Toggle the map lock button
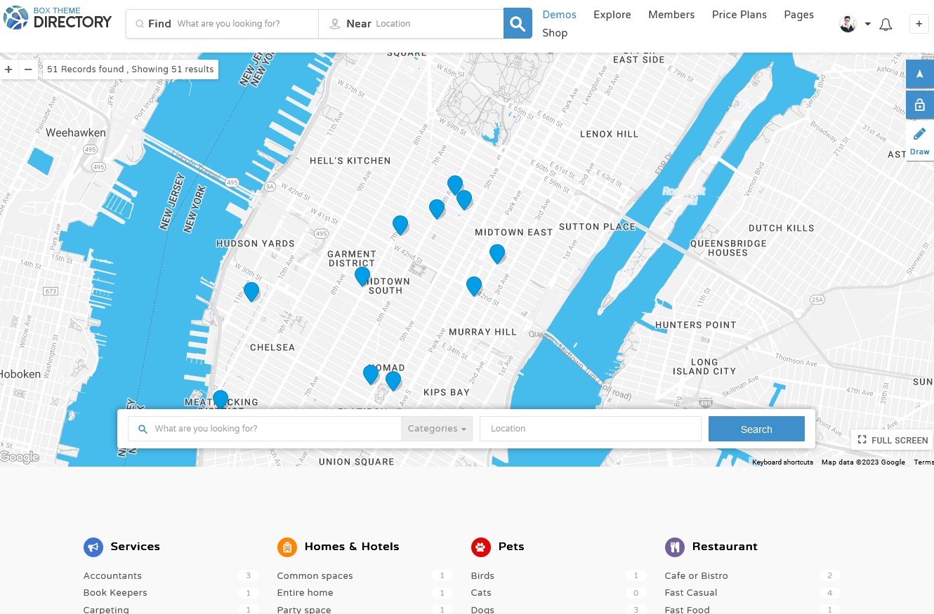The width and height of the screenshot is (934, 614). coord(919,105)
